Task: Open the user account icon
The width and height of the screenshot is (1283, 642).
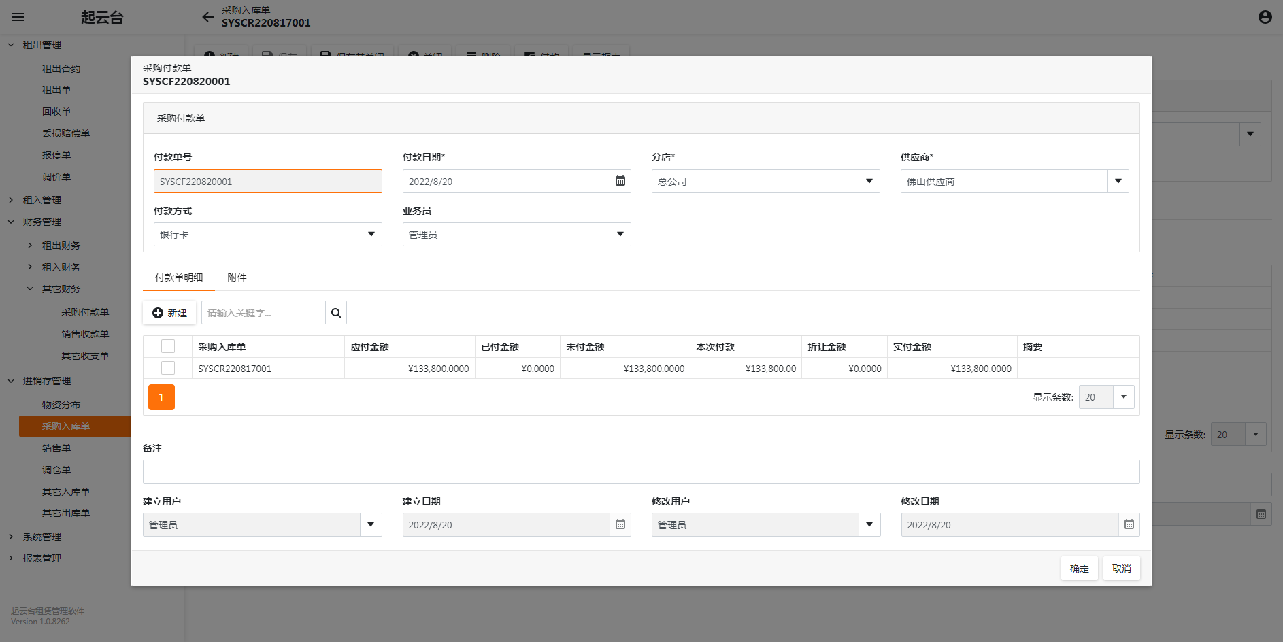Action: coord(1265,17)
